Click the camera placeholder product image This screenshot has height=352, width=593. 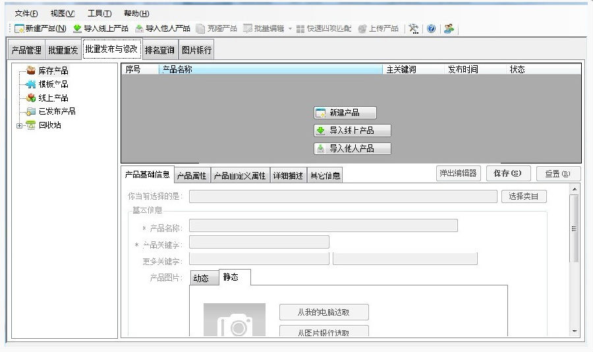(x=235, y=320)
